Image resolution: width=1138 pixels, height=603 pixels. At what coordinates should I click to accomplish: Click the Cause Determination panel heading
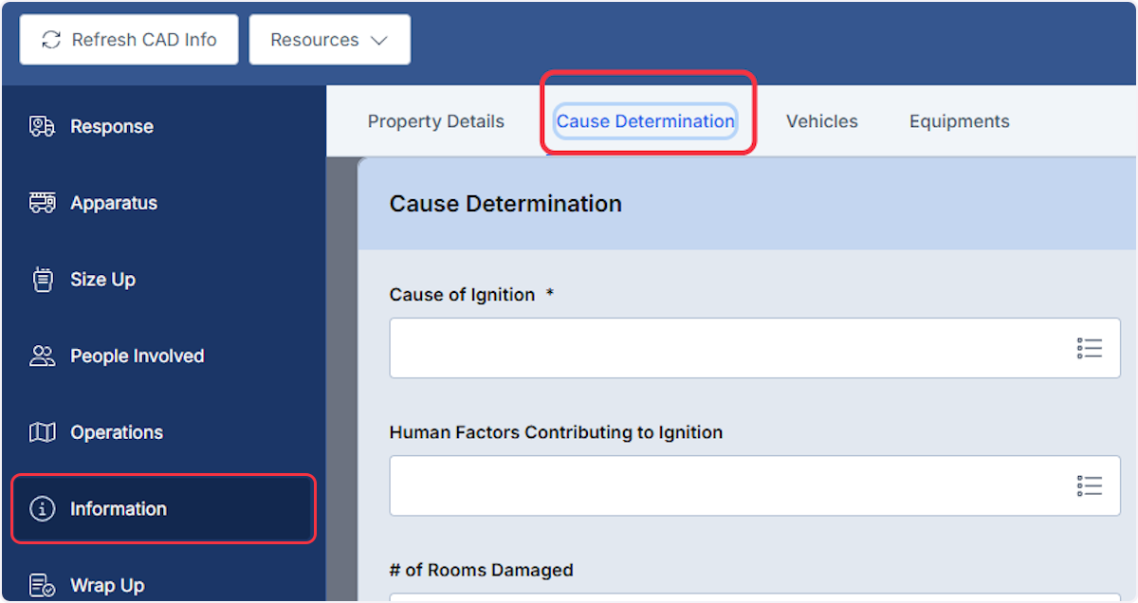pyautogui.click(x=505, y=204)
